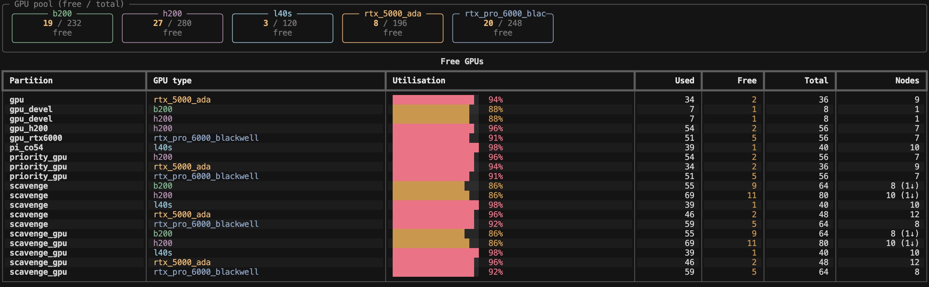The width and height of the screenshot is (929, 287).
Task: Click Free value 11 in scavenge h200 row
Action: (751, 195)
